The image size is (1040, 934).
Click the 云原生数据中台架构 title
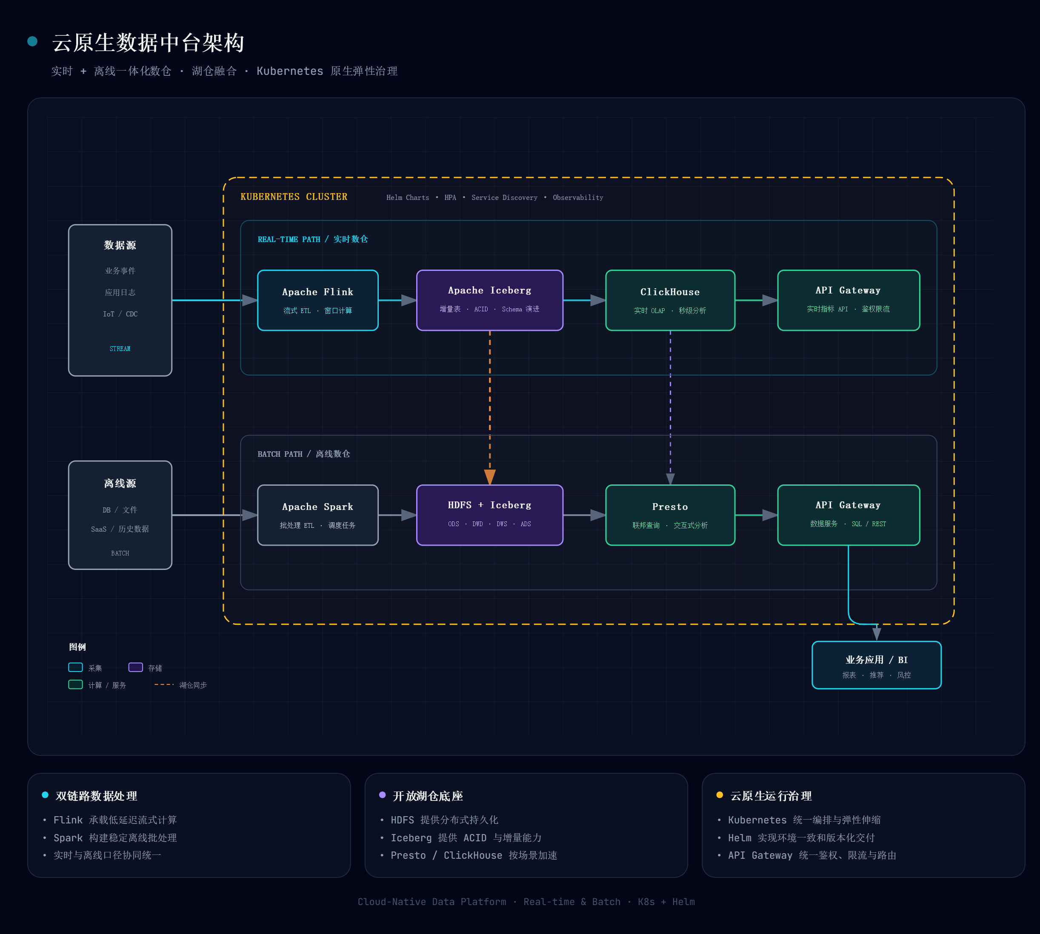pos(148,42)
